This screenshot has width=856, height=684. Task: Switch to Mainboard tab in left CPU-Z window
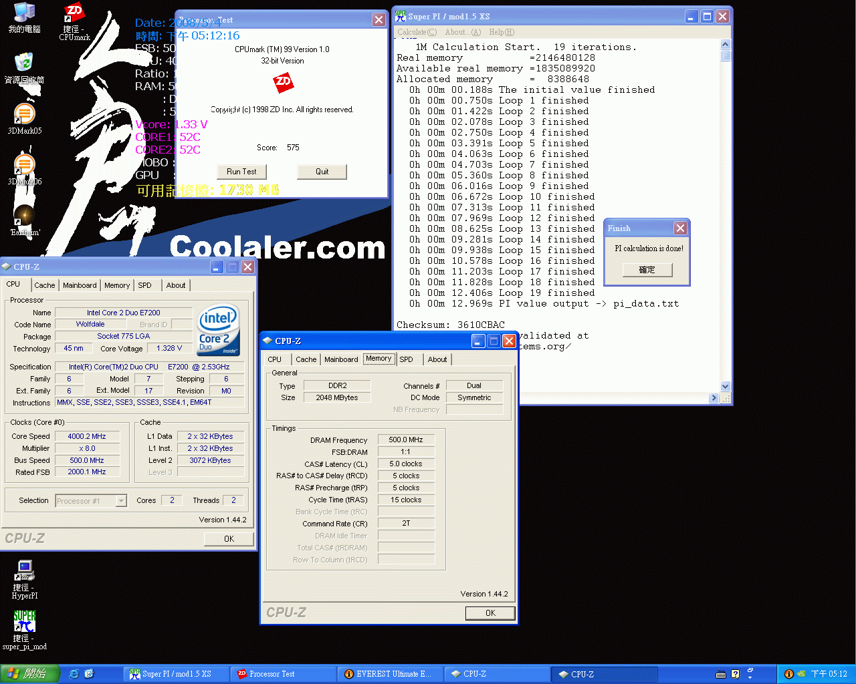(x=80, y=285)
